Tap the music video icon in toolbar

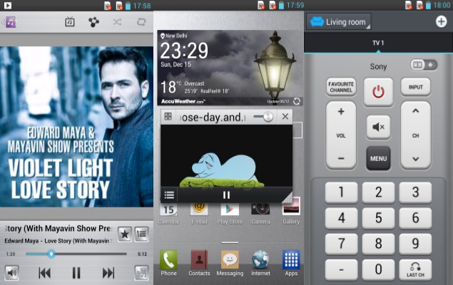tap(70, 22)
